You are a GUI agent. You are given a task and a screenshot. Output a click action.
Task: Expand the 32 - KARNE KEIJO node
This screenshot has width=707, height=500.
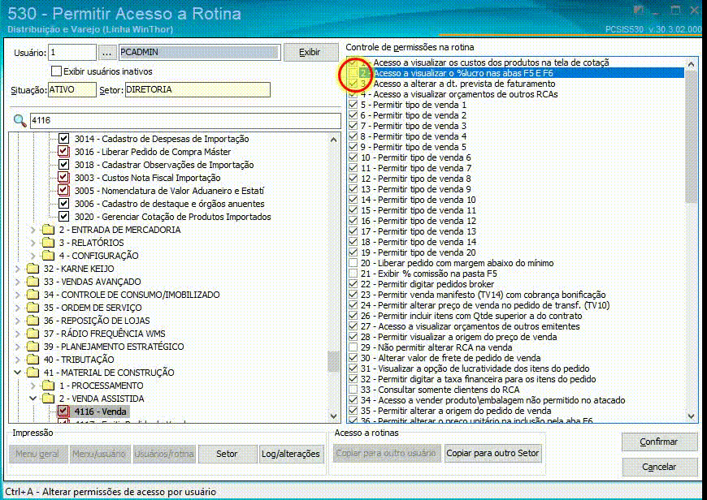pos(18,269)
